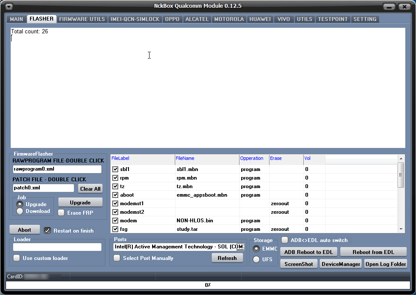Open the VIVO tab
Screen dimensions: 416x295
pyautogui.click(x=284, y=19)
